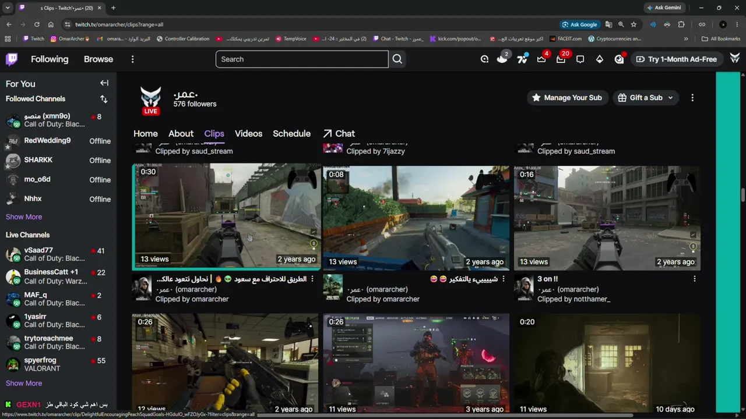The height and width of the screenshot is (419, 746).
Task: Open a new browser tab
Action: (113, 8)
